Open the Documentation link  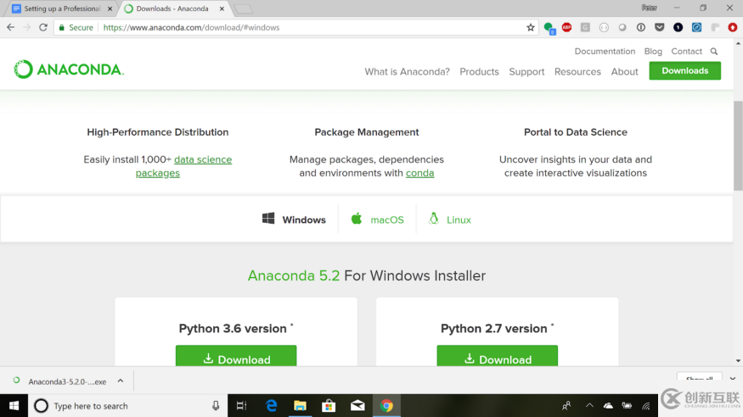(605, 51)
